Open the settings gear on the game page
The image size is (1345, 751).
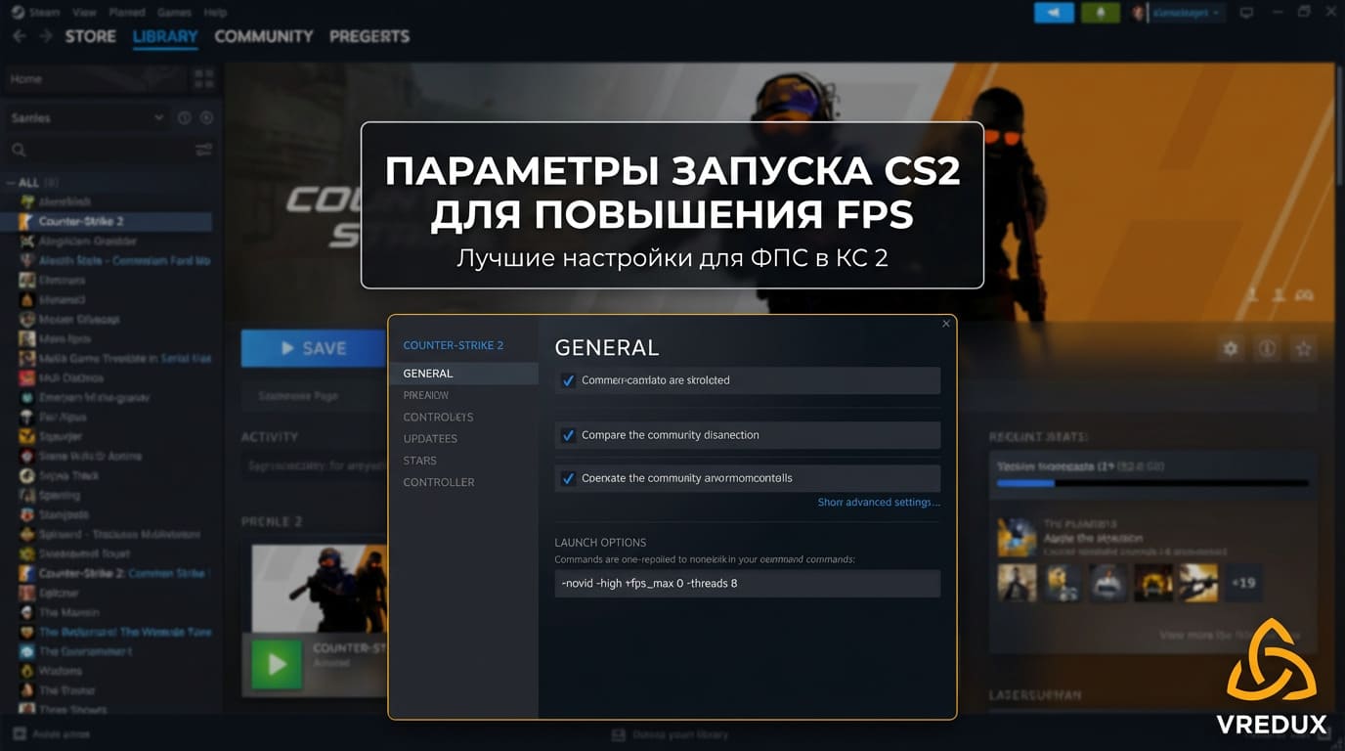coord(1229,348)
